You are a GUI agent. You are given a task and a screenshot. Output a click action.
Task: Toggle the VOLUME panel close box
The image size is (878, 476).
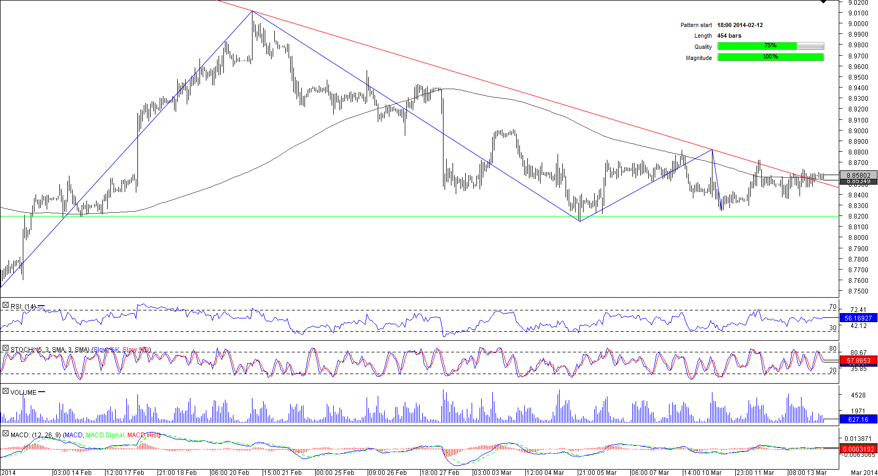coord(5,392)
